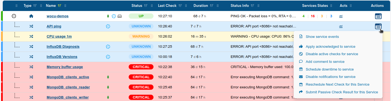Open the graph icon in API ping Acts
Viewport: 391px width, 101px height.
click(341, 27)
